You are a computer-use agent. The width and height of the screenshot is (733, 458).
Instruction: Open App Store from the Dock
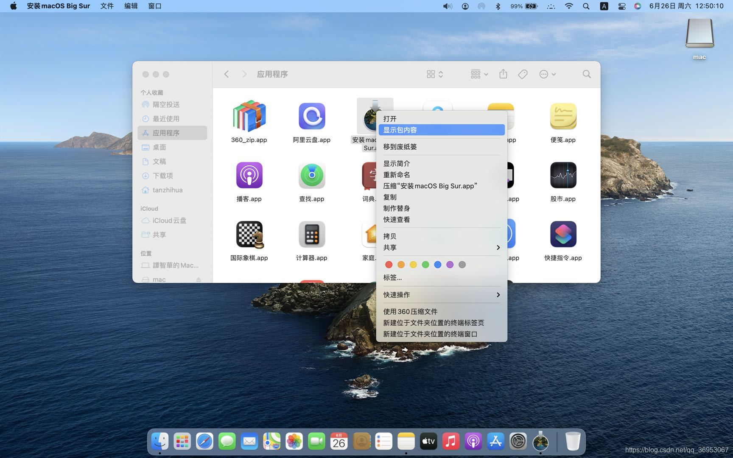495,441
